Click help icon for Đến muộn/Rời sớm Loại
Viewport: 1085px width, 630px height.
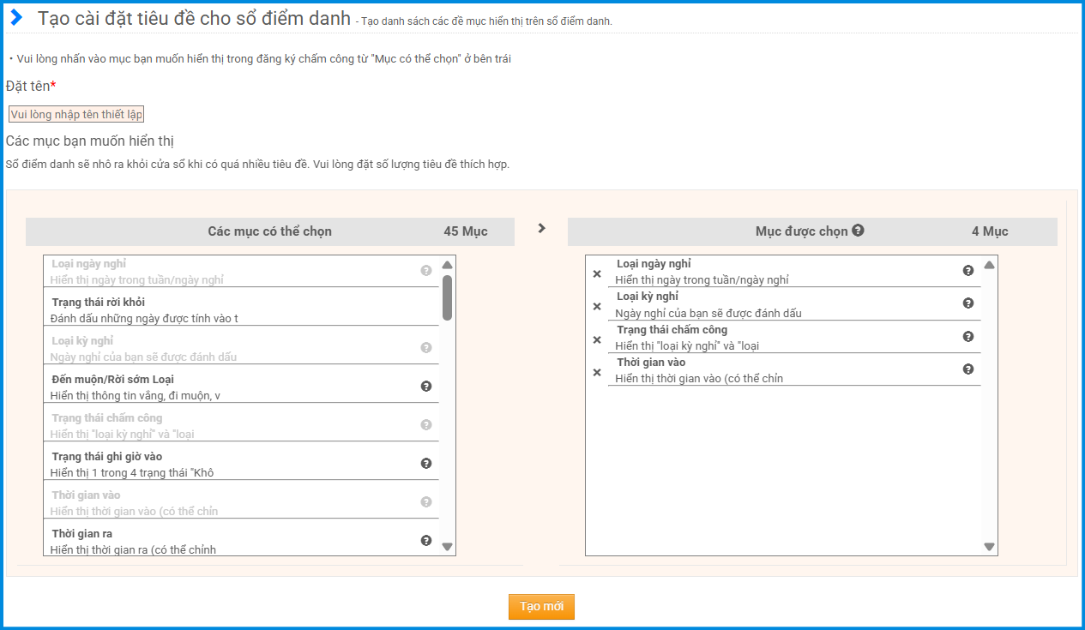[x=426, y=387]
